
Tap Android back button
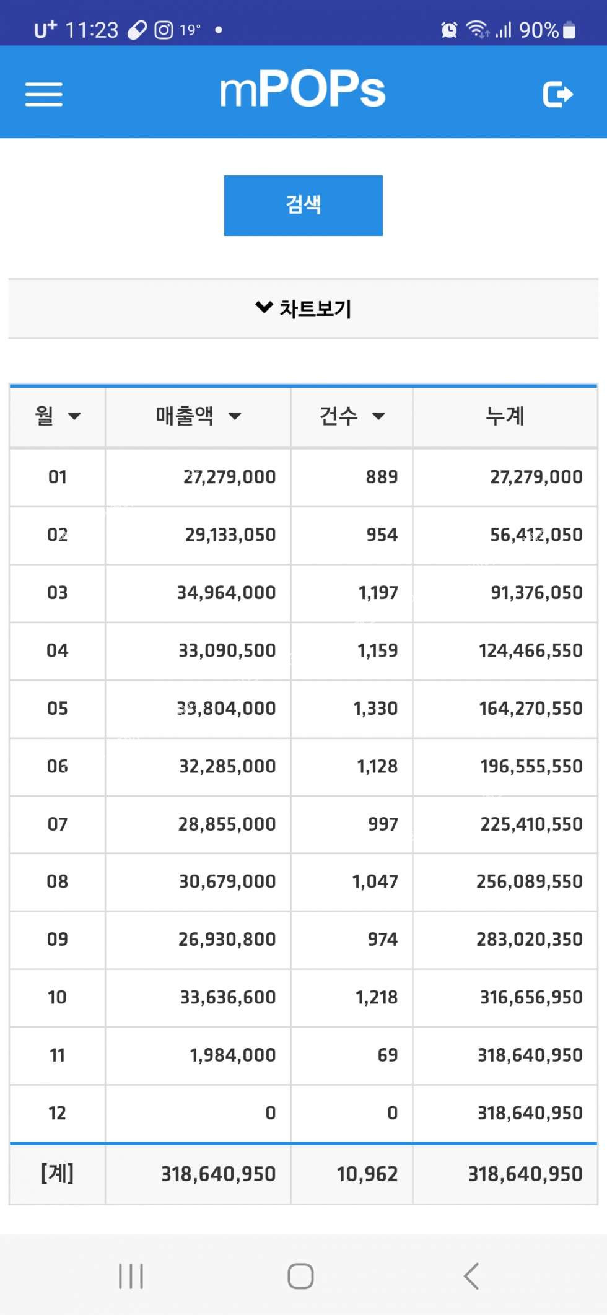point(471,1276)
